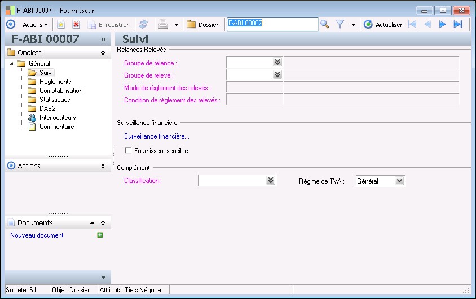Open the Statistiques tree item
This screenshot has height=299, width=476.
pyautogui.click(x=55, y=100)
